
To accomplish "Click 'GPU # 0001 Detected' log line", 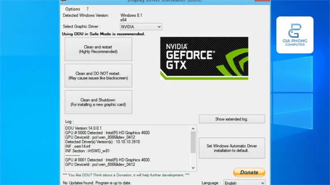I will tap(107, 160).
